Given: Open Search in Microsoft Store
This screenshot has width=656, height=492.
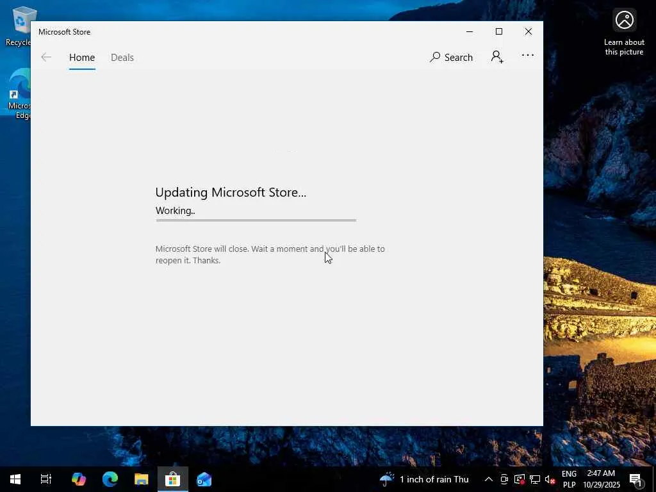Looking at the screenshot, I should coord(451,57).
